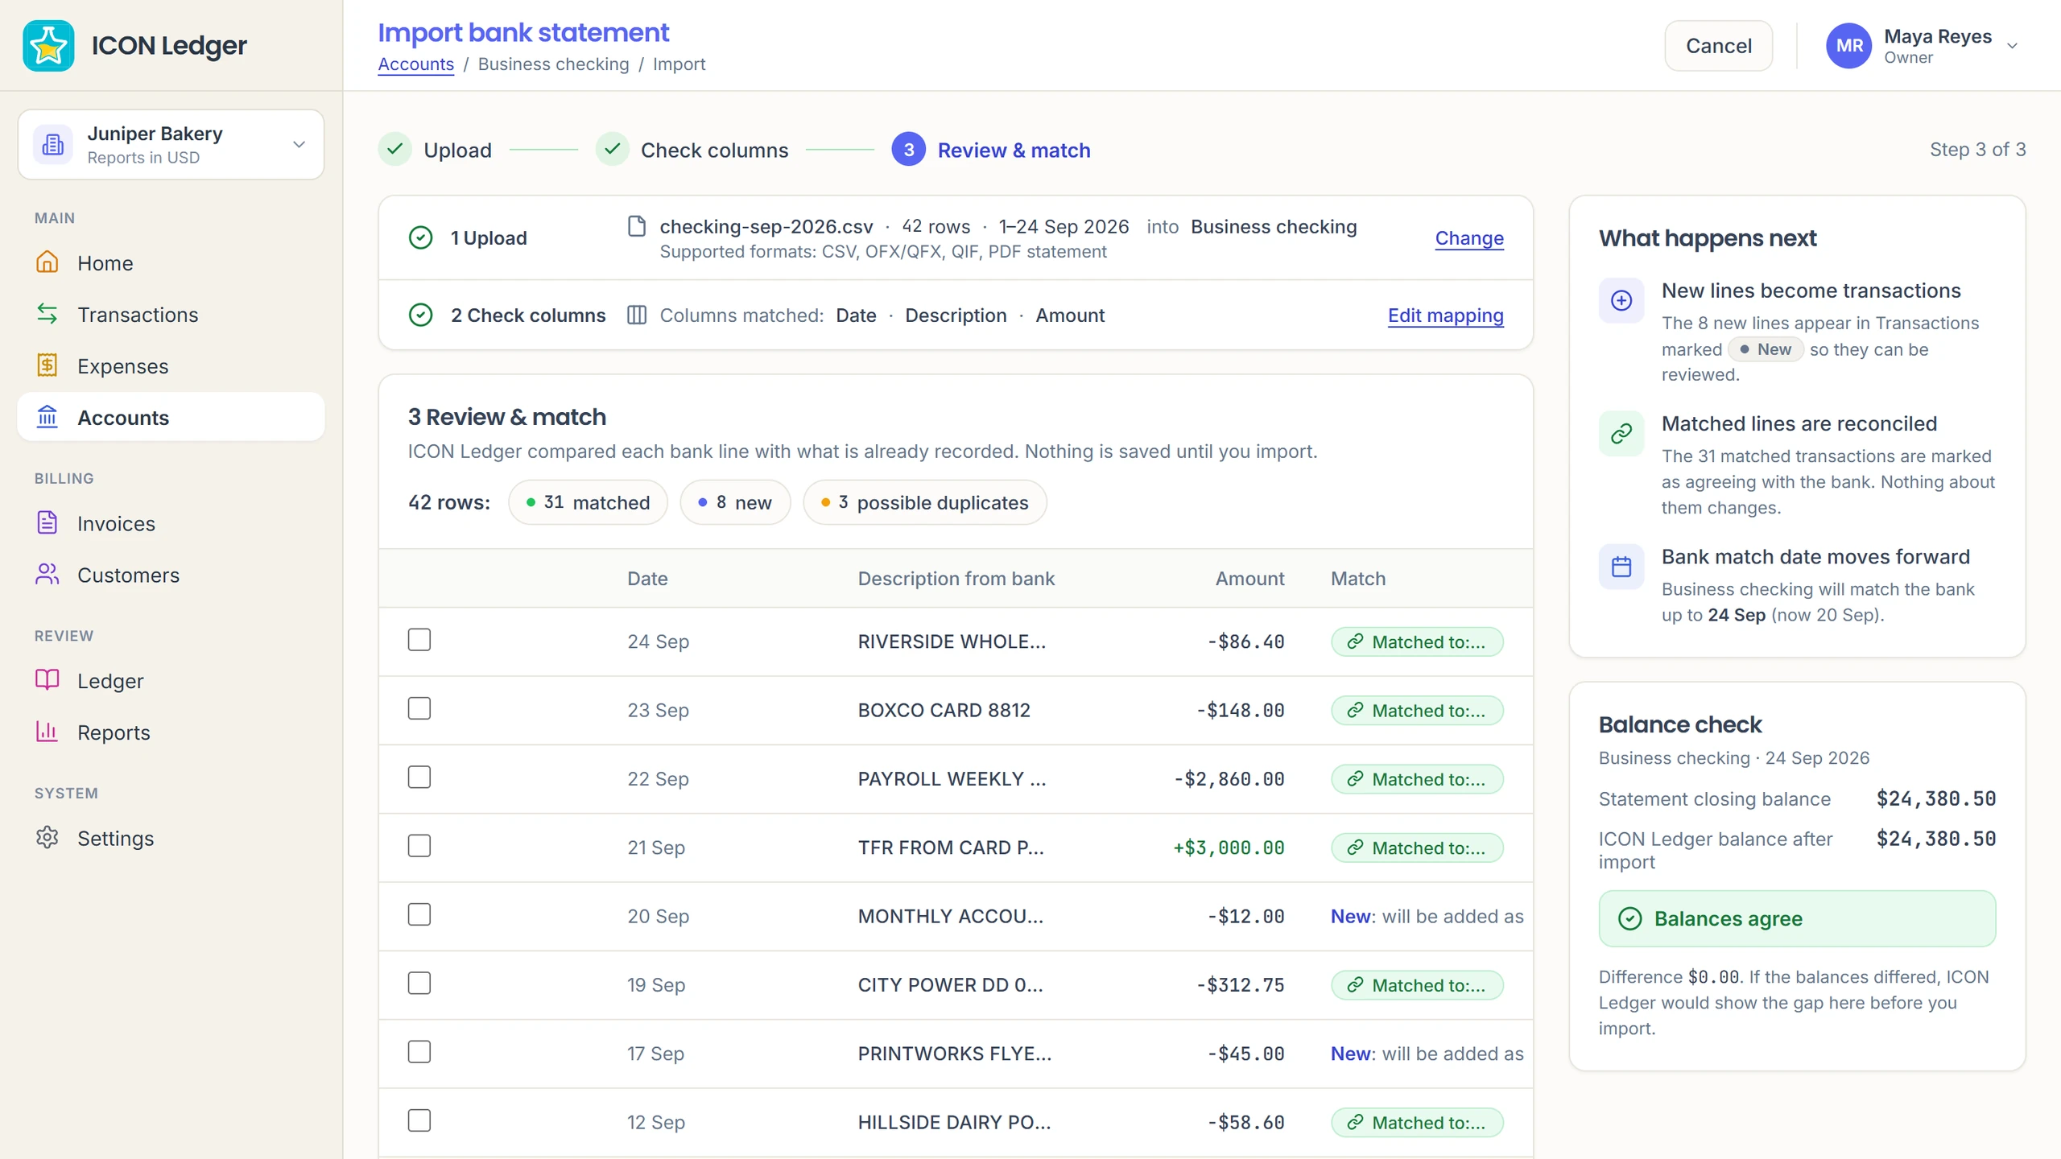This screenshot has height=1159, width=2061.
Task: Click the file icon before checking-sep-2026.csv
Action: [x=637, y=227]
